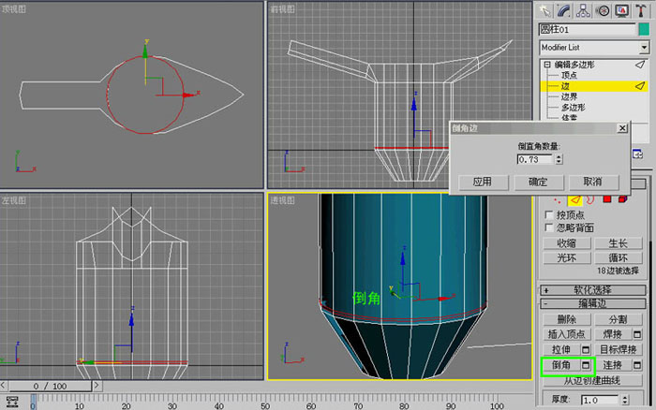Collapse the 编辑多边形 modifier tree
656x410 pixels.
pyautogui.click(x=546, y=65)
